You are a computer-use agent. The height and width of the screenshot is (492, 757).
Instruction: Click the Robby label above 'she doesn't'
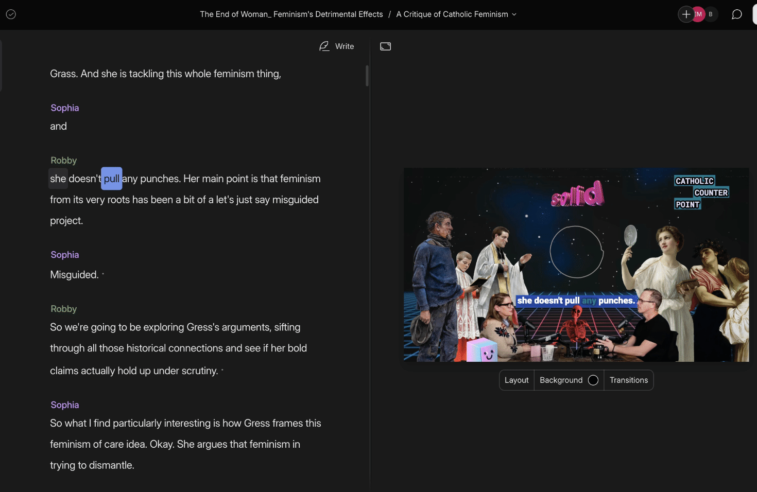pyautogui.click(x=64, y=161)
